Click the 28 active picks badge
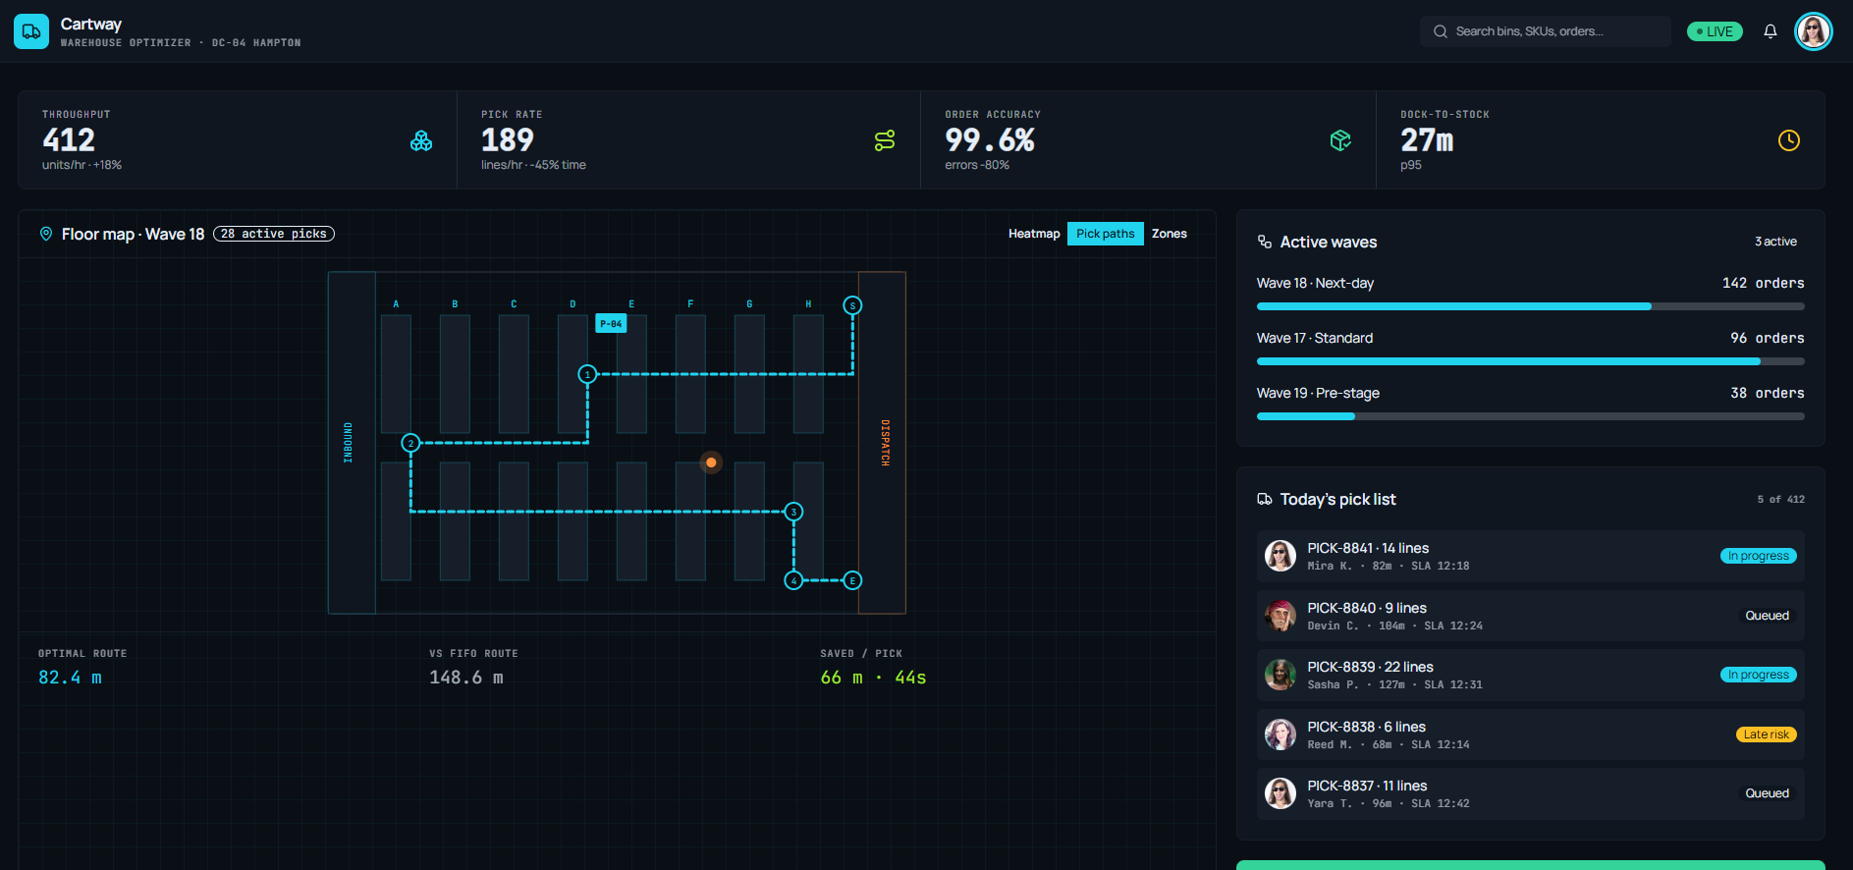 click(274, 234)
